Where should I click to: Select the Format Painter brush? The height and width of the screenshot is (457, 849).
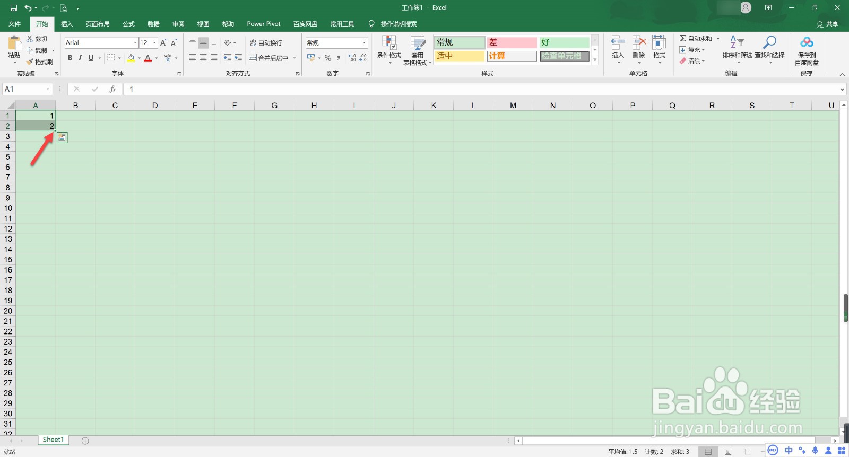pyautogui.click(x=40, y=62)
